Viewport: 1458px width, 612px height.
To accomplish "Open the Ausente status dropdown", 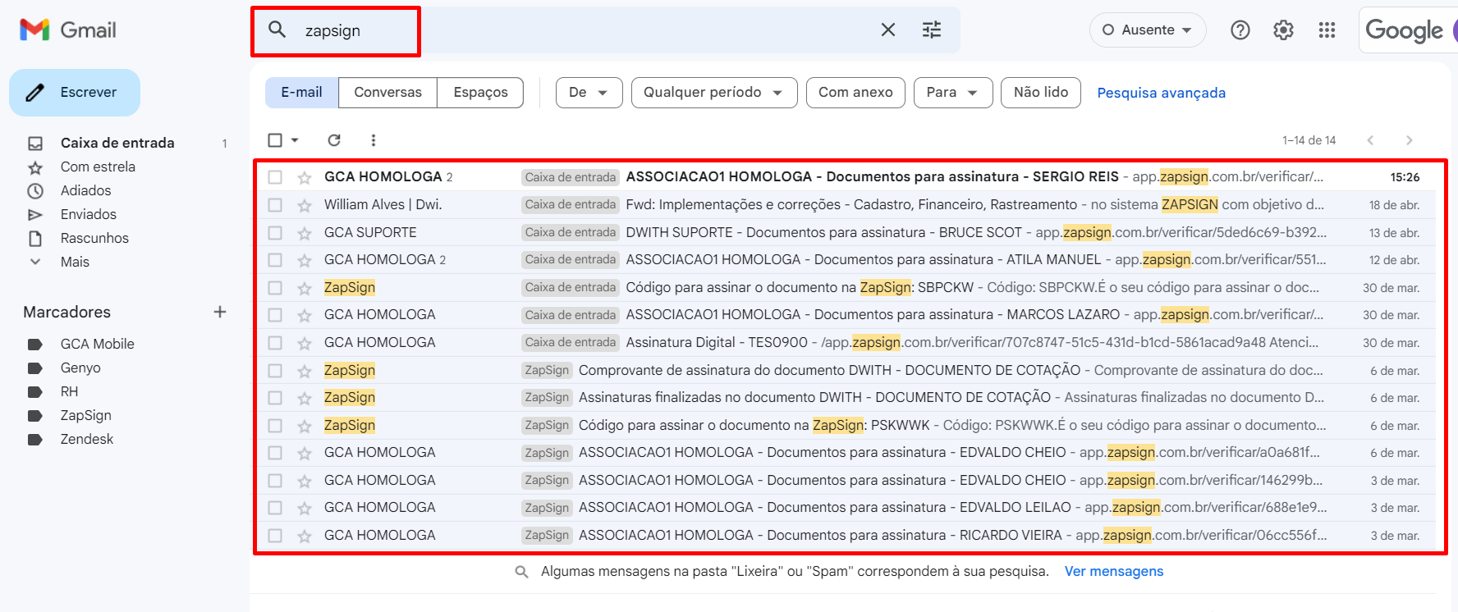I will tap(1148, 30).
